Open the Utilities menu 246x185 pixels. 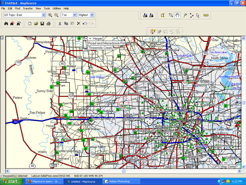(57, 8)
